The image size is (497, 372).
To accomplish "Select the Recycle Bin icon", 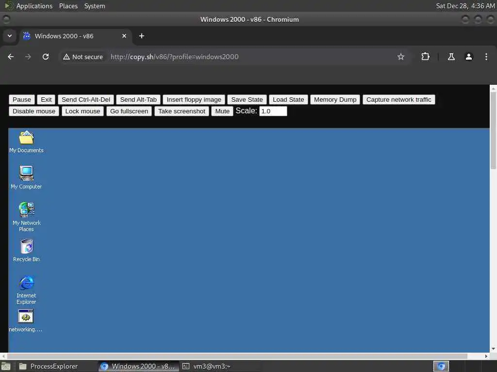I will coord(26,250).
